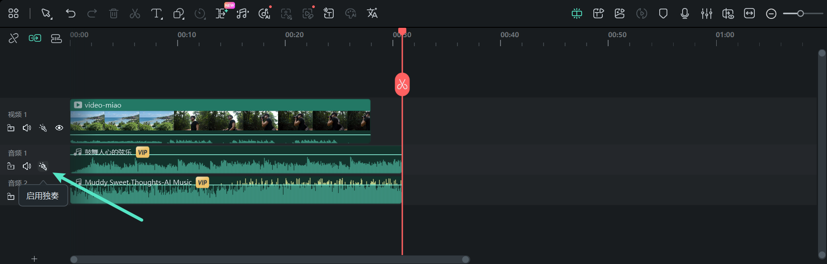Enable solo on the 音频 1 track

tap(43, 166)
